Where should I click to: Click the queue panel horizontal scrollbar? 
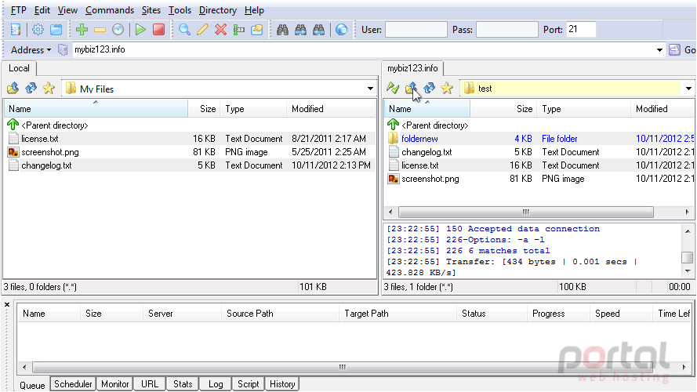(343, 367)
